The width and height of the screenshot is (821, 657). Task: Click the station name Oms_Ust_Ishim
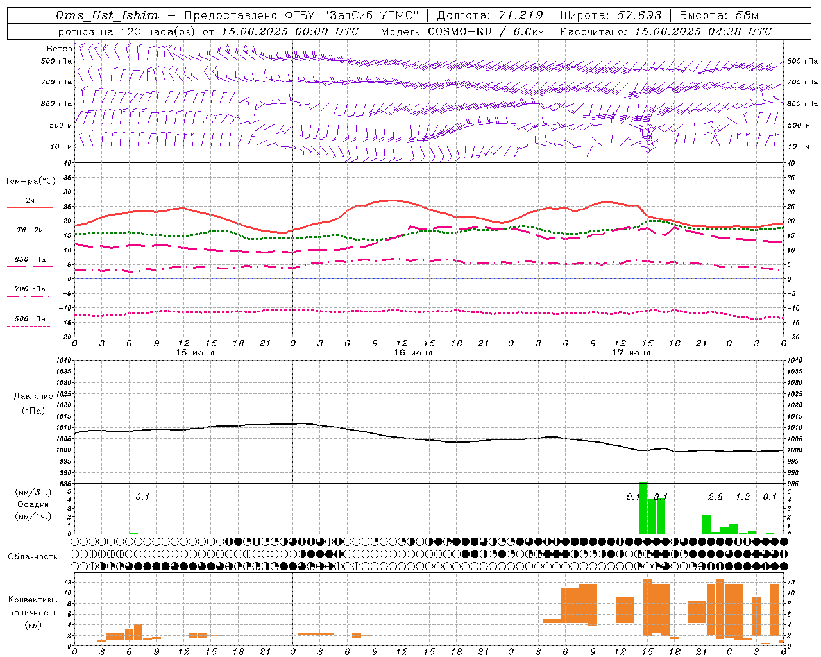(x=106, y=15)
